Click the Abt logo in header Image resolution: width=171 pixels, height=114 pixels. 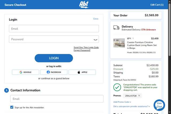tap(84, 5)
